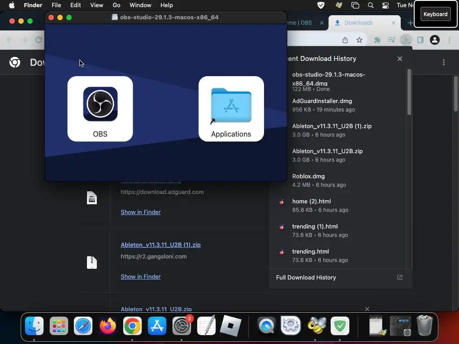
Task: Open App Store from the Dock
Action: (x=157, y=326)
